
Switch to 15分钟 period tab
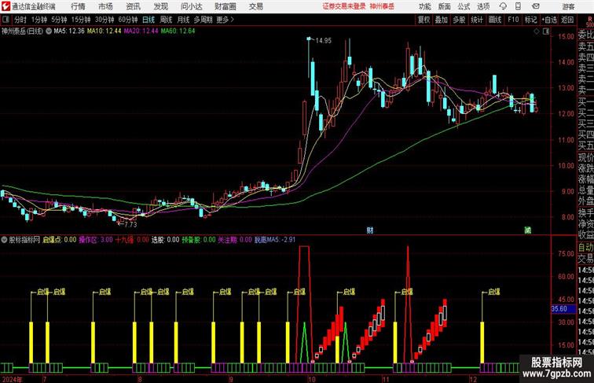[81, 20]
